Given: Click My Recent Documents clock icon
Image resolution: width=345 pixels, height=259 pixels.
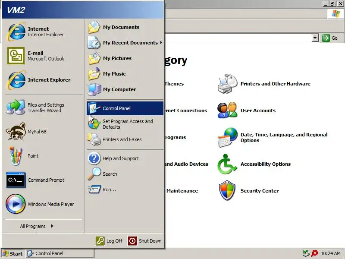Looking at the screenshot, I should point(94,43).
